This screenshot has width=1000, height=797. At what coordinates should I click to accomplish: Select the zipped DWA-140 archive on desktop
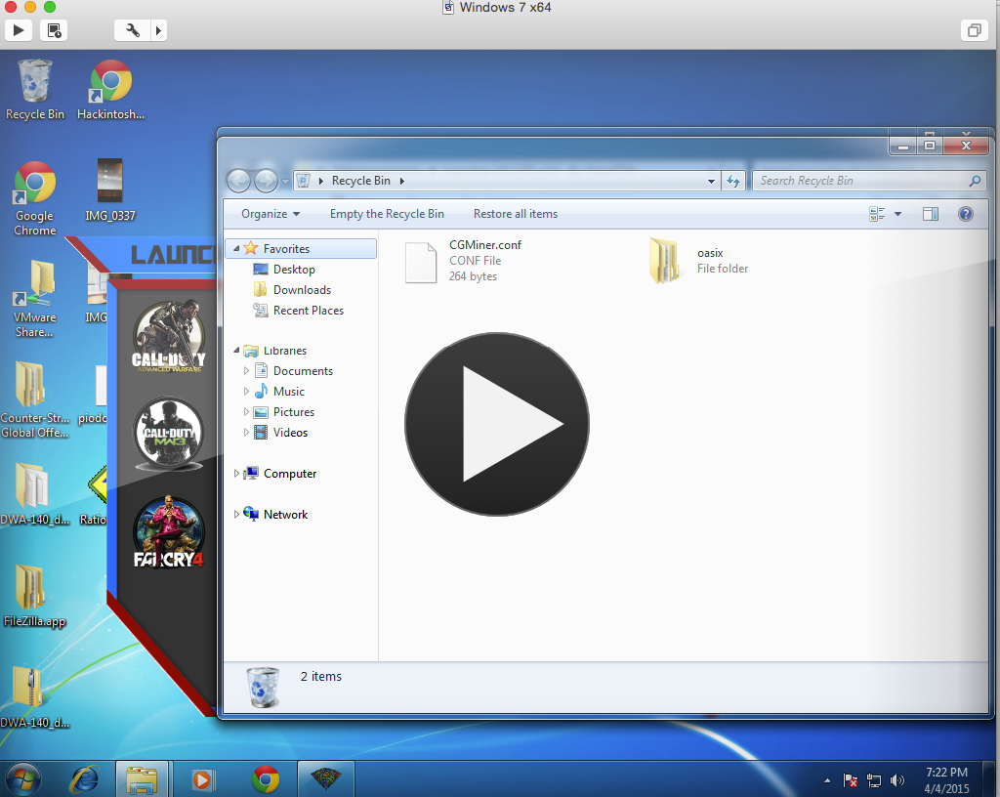click(x=34, y=697)
